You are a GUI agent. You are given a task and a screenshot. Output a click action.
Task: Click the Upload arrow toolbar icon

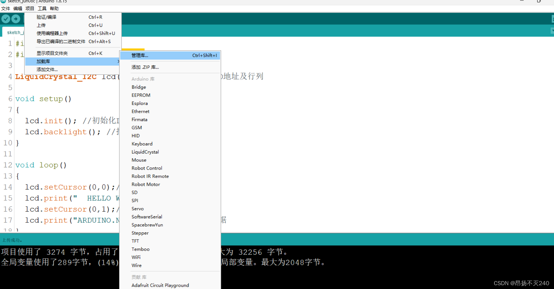(x=16, y=19)
